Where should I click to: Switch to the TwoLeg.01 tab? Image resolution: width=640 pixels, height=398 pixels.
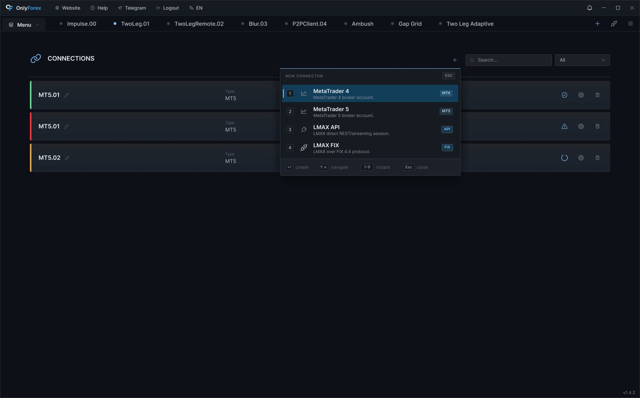click(131, 24)
